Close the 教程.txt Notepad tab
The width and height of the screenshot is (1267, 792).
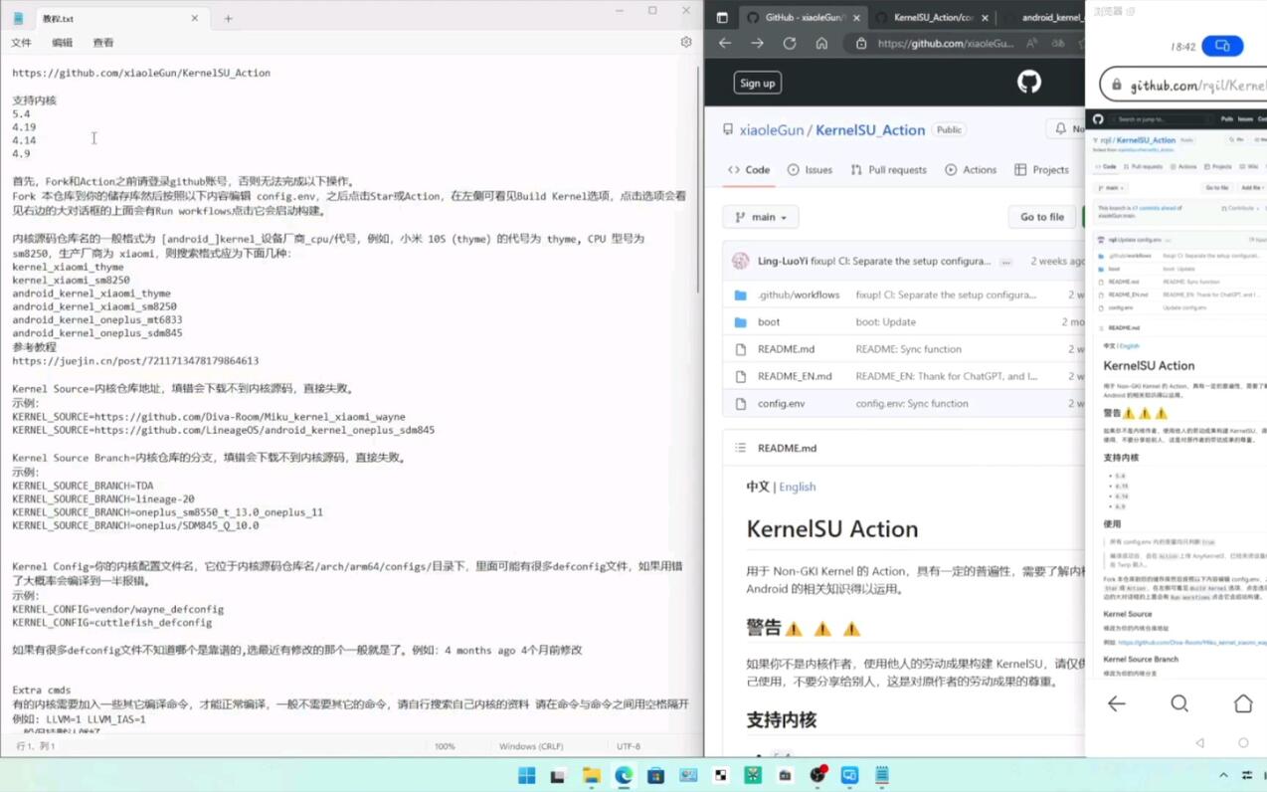point(194,18)
